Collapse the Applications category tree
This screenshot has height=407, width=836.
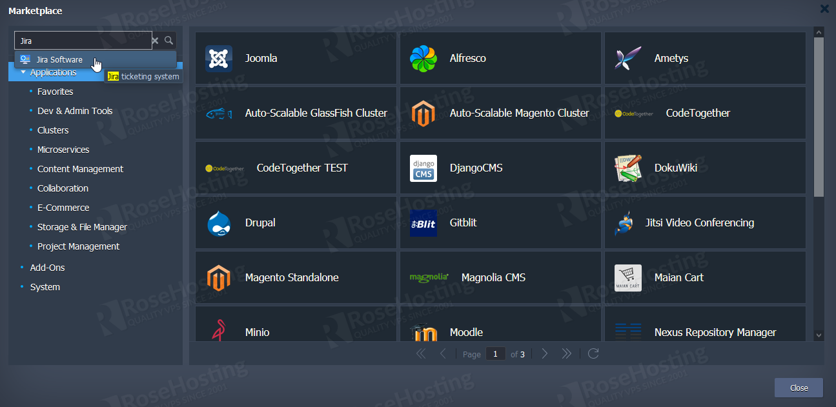point(23,72)
